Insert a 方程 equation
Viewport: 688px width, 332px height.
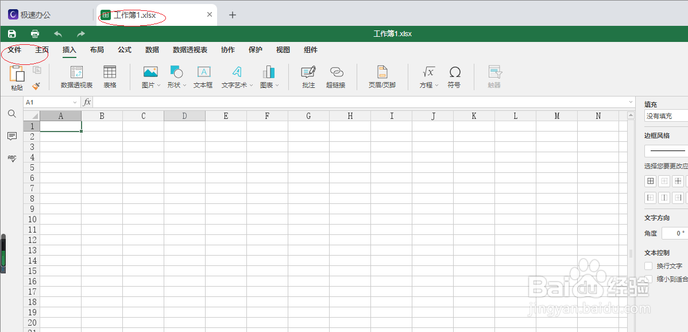428,76
